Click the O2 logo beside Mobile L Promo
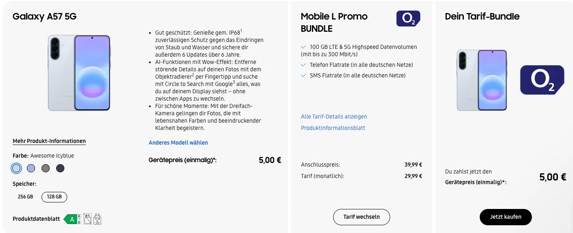This screenshot has width=573, height=233. click(408, 19)
